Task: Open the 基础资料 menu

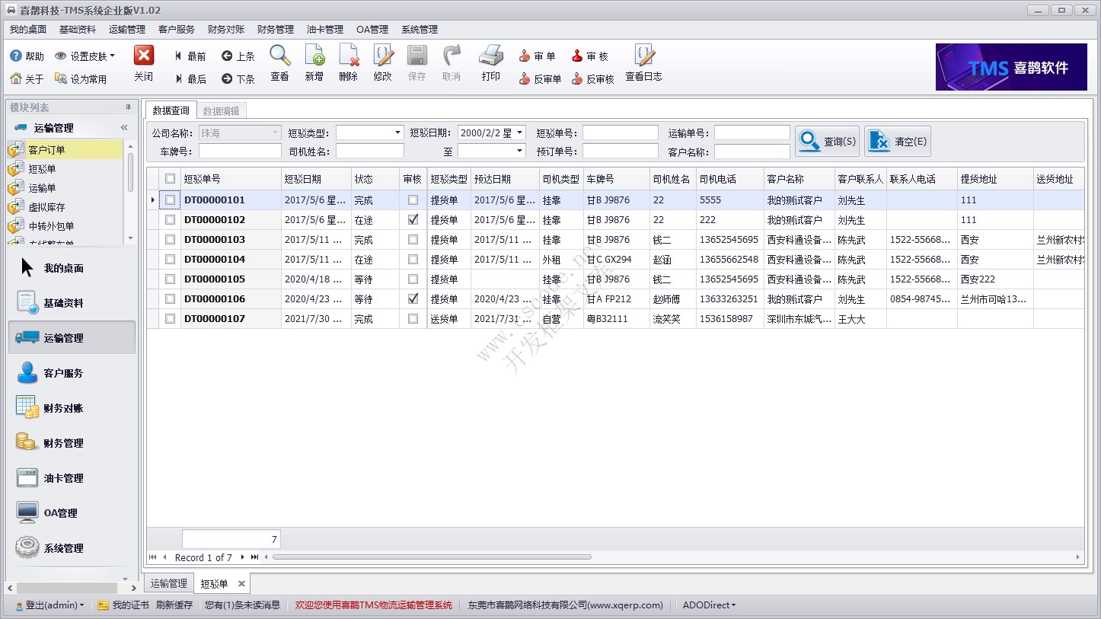Action: 78,30
